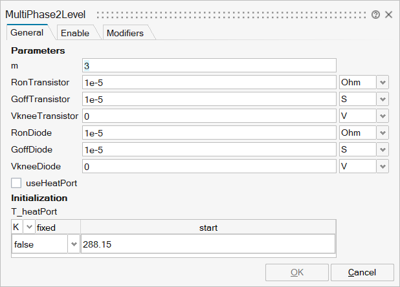The width and height of the screenshot is (400, 287).
Task: Switch to the Enable tab
Action: click(x=75, y=33)
